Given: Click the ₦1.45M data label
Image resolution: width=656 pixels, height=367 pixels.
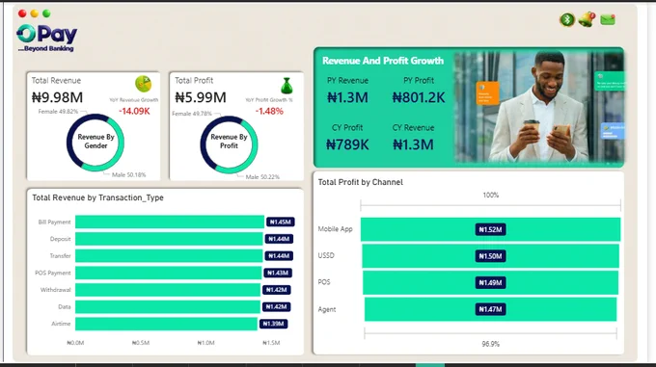Looking at the screenshot, I should 280,222.
